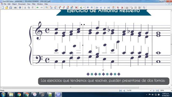Go to last page using toolbar arrow
The width and height of the screenshot is (172, 97).
tap(109, 8)
